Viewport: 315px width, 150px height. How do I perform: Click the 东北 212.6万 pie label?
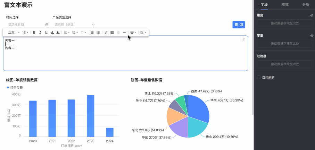click(148, 130)
